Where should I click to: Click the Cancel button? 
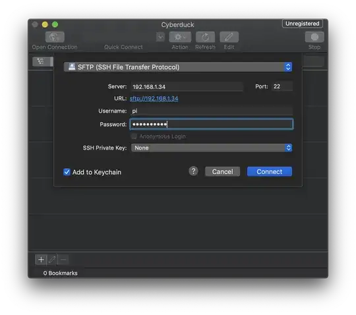222,171
